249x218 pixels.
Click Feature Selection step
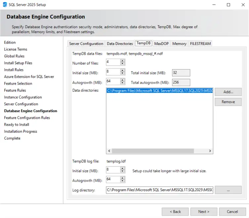18,84
